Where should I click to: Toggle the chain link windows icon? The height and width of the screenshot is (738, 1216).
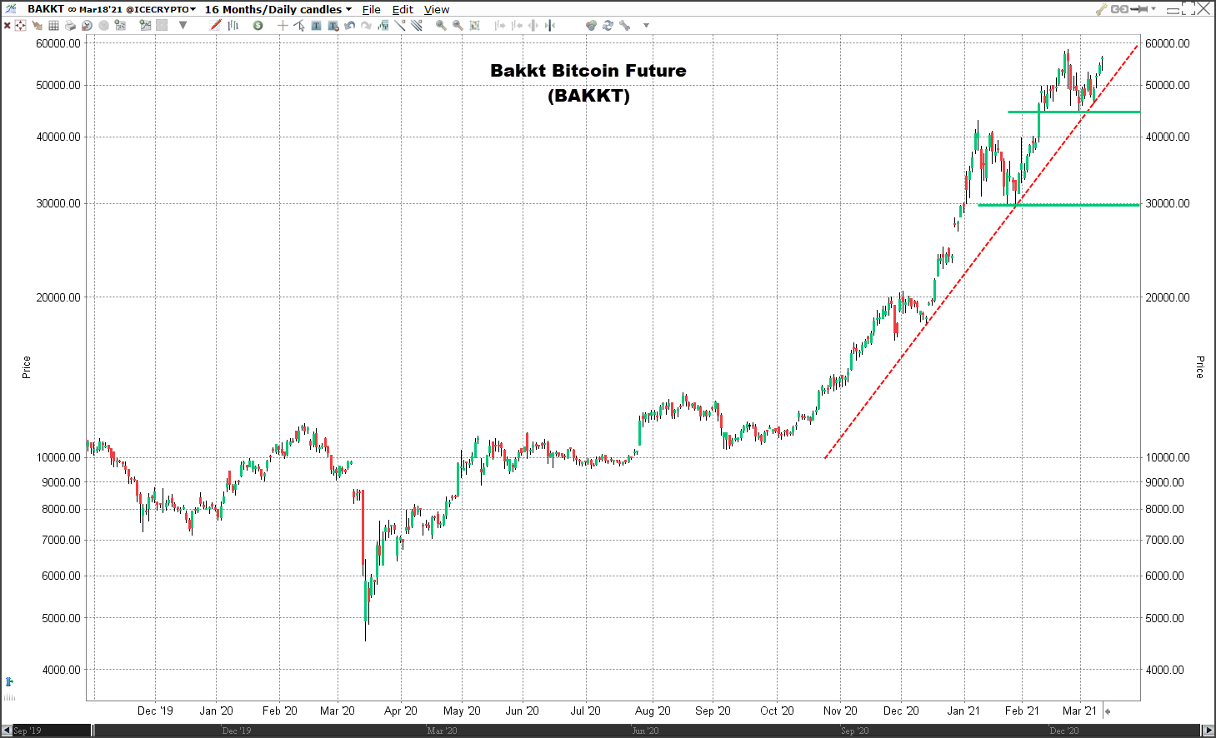point(1119,9)
